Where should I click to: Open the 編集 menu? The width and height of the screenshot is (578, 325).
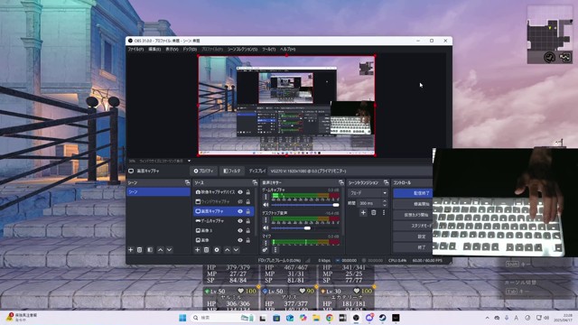[154, 50]
